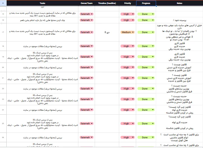The image size is (203, 148).
Task: Open the Priority dropdown in row 21
Action: pos(128,78)
